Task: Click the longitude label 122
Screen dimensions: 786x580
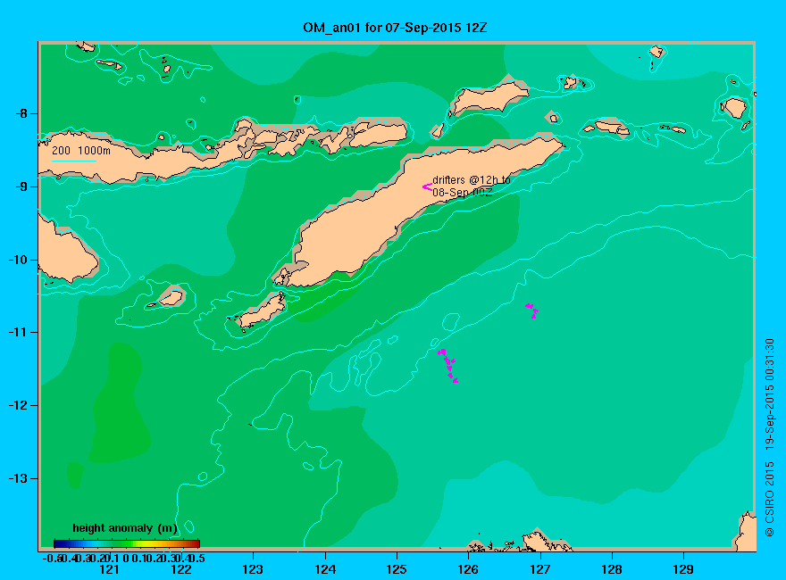Action: pos(181,569)
